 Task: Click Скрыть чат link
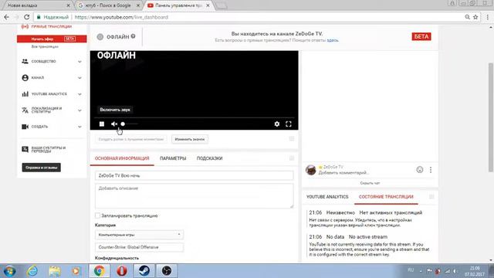tap(370, 183)
